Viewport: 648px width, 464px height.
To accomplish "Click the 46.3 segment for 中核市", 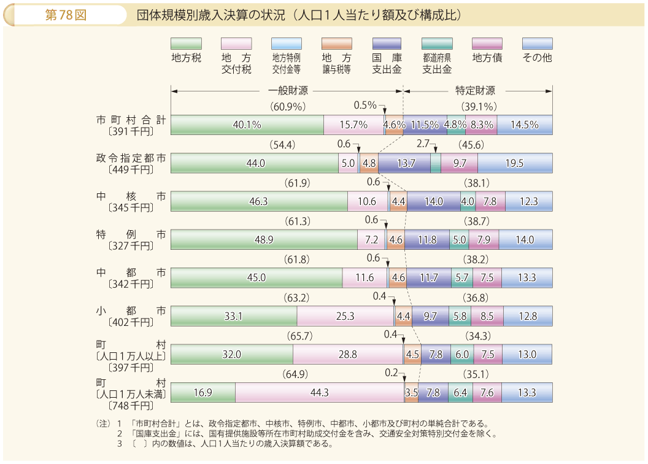I will (x=259, y=201).
